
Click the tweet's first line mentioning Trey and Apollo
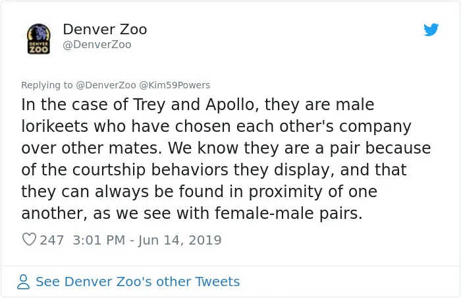click(x=198, y=105)
